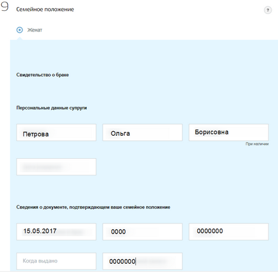Click the Женат option label

coord(35,30)
